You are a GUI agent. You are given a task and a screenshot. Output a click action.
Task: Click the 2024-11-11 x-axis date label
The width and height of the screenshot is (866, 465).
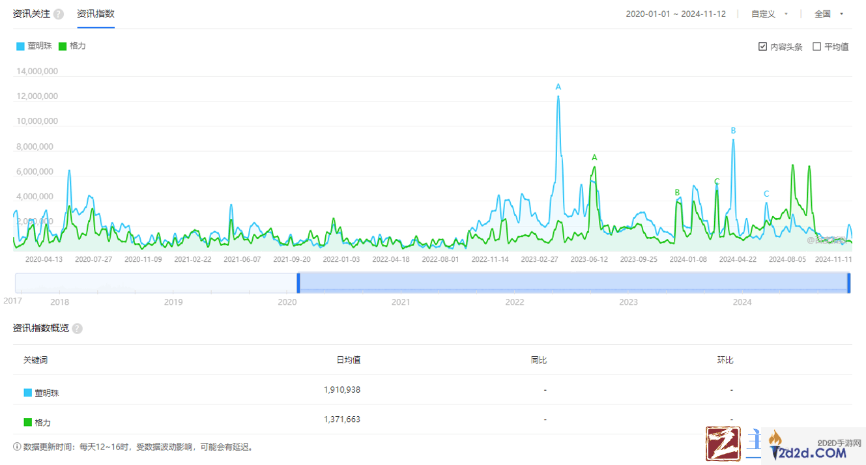[833, 259]
